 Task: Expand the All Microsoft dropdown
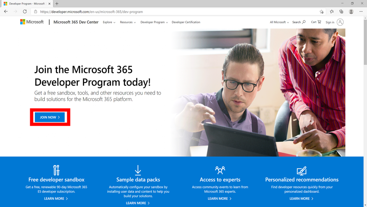(279, 22)
